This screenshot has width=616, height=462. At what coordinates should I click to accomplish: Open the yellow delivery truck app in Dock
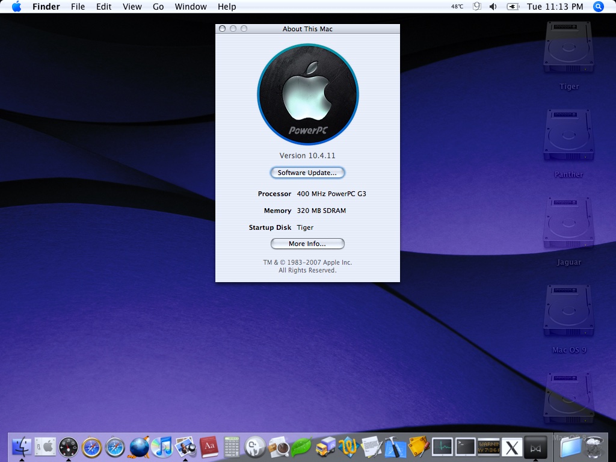[x=325, y=447]
